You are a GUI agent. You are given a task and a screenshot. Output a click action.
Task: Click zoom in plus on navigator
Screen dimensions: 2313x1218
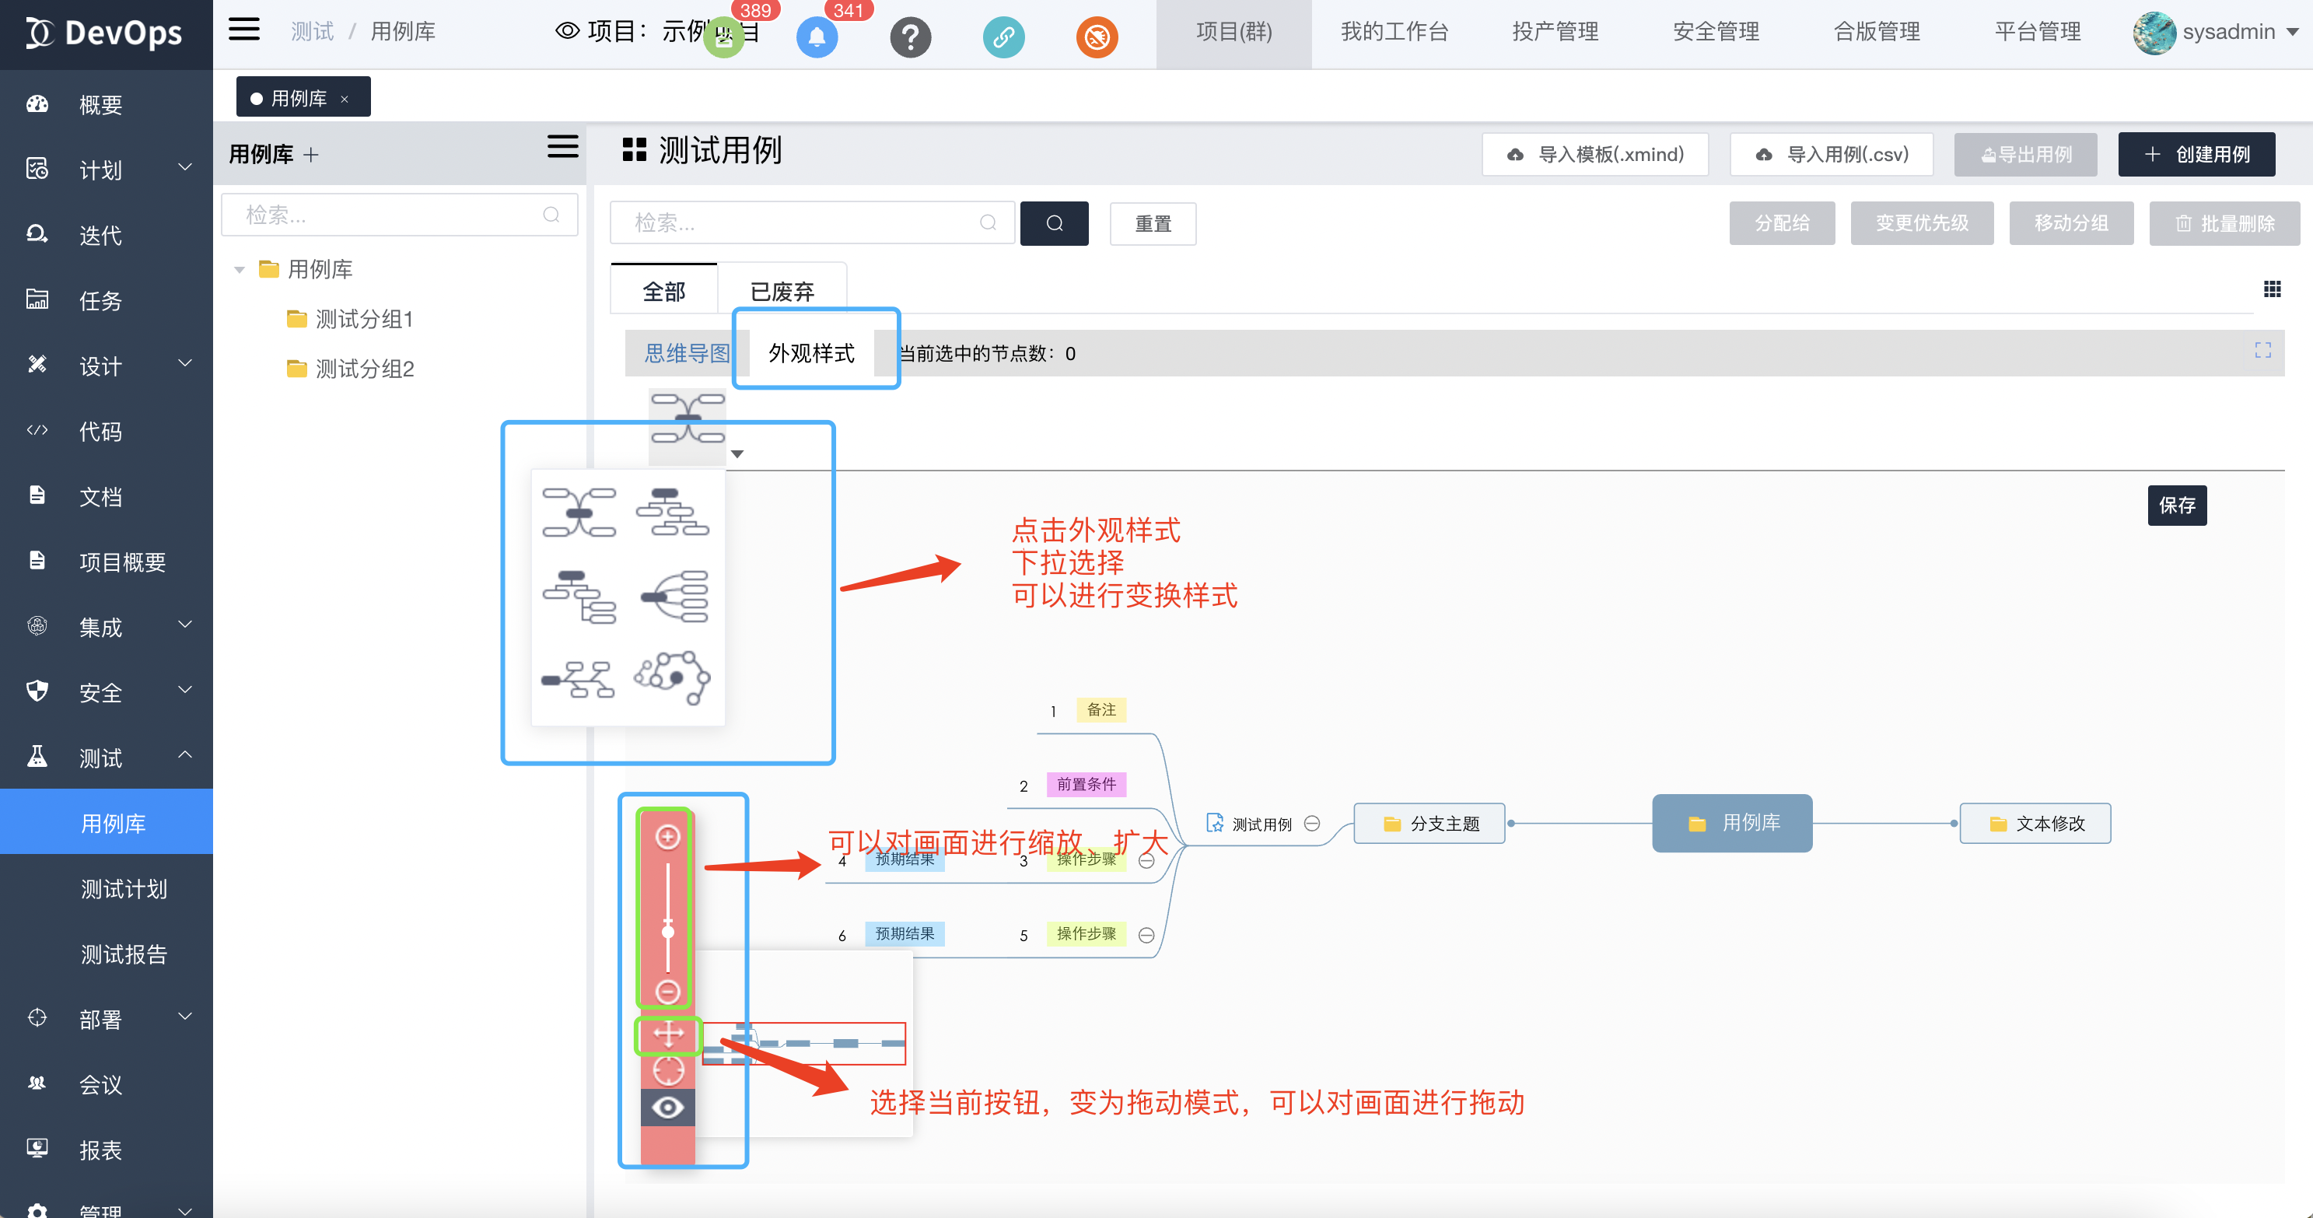coord(667,836)
